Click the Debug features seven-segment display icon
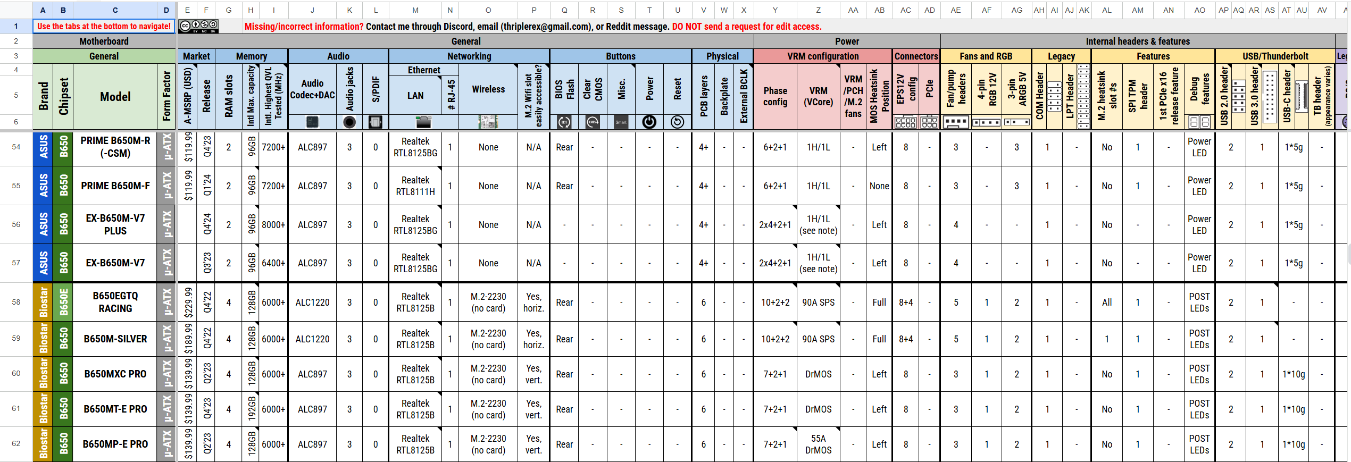Viewport: 1351px width, 462px height. coord(1199,122)
